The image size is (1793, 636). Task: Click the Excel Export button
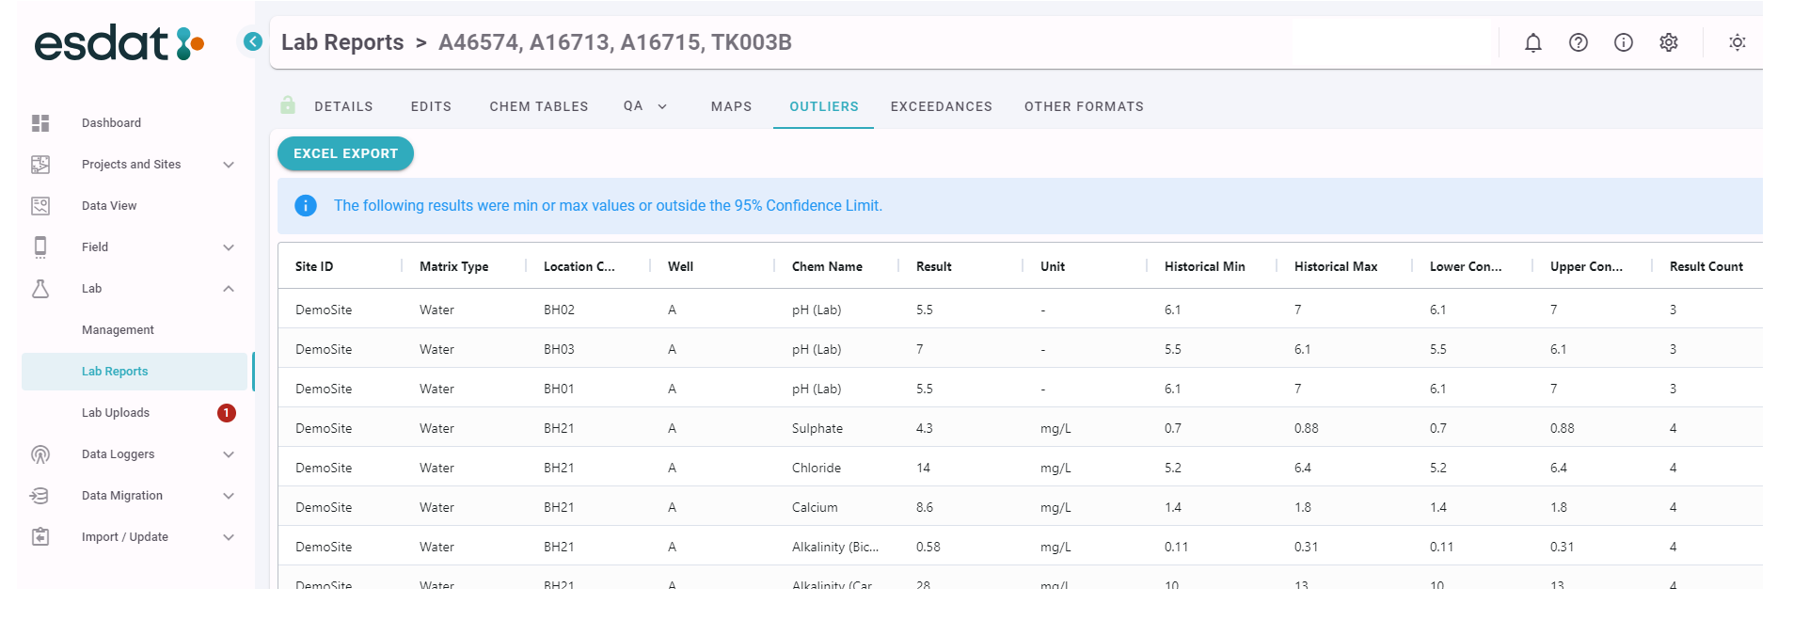tap(345, 153)
